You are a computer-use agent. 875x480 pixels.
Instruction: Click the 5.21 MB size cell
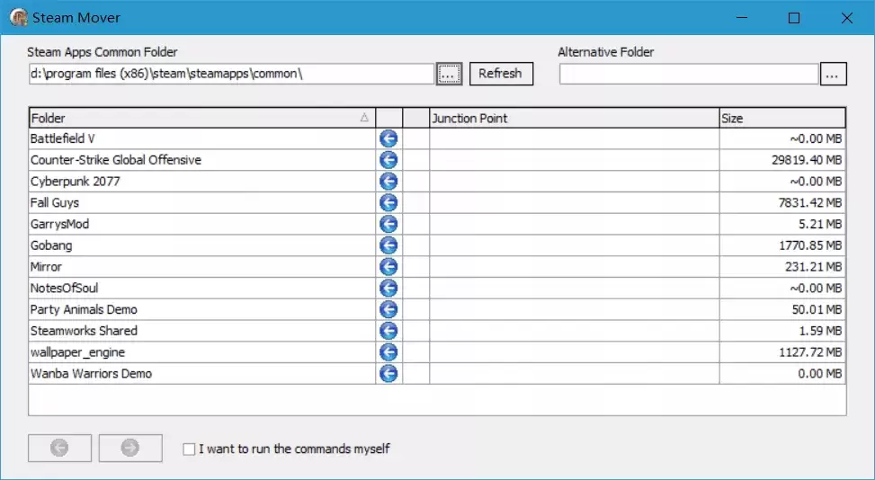pos(782,224)
